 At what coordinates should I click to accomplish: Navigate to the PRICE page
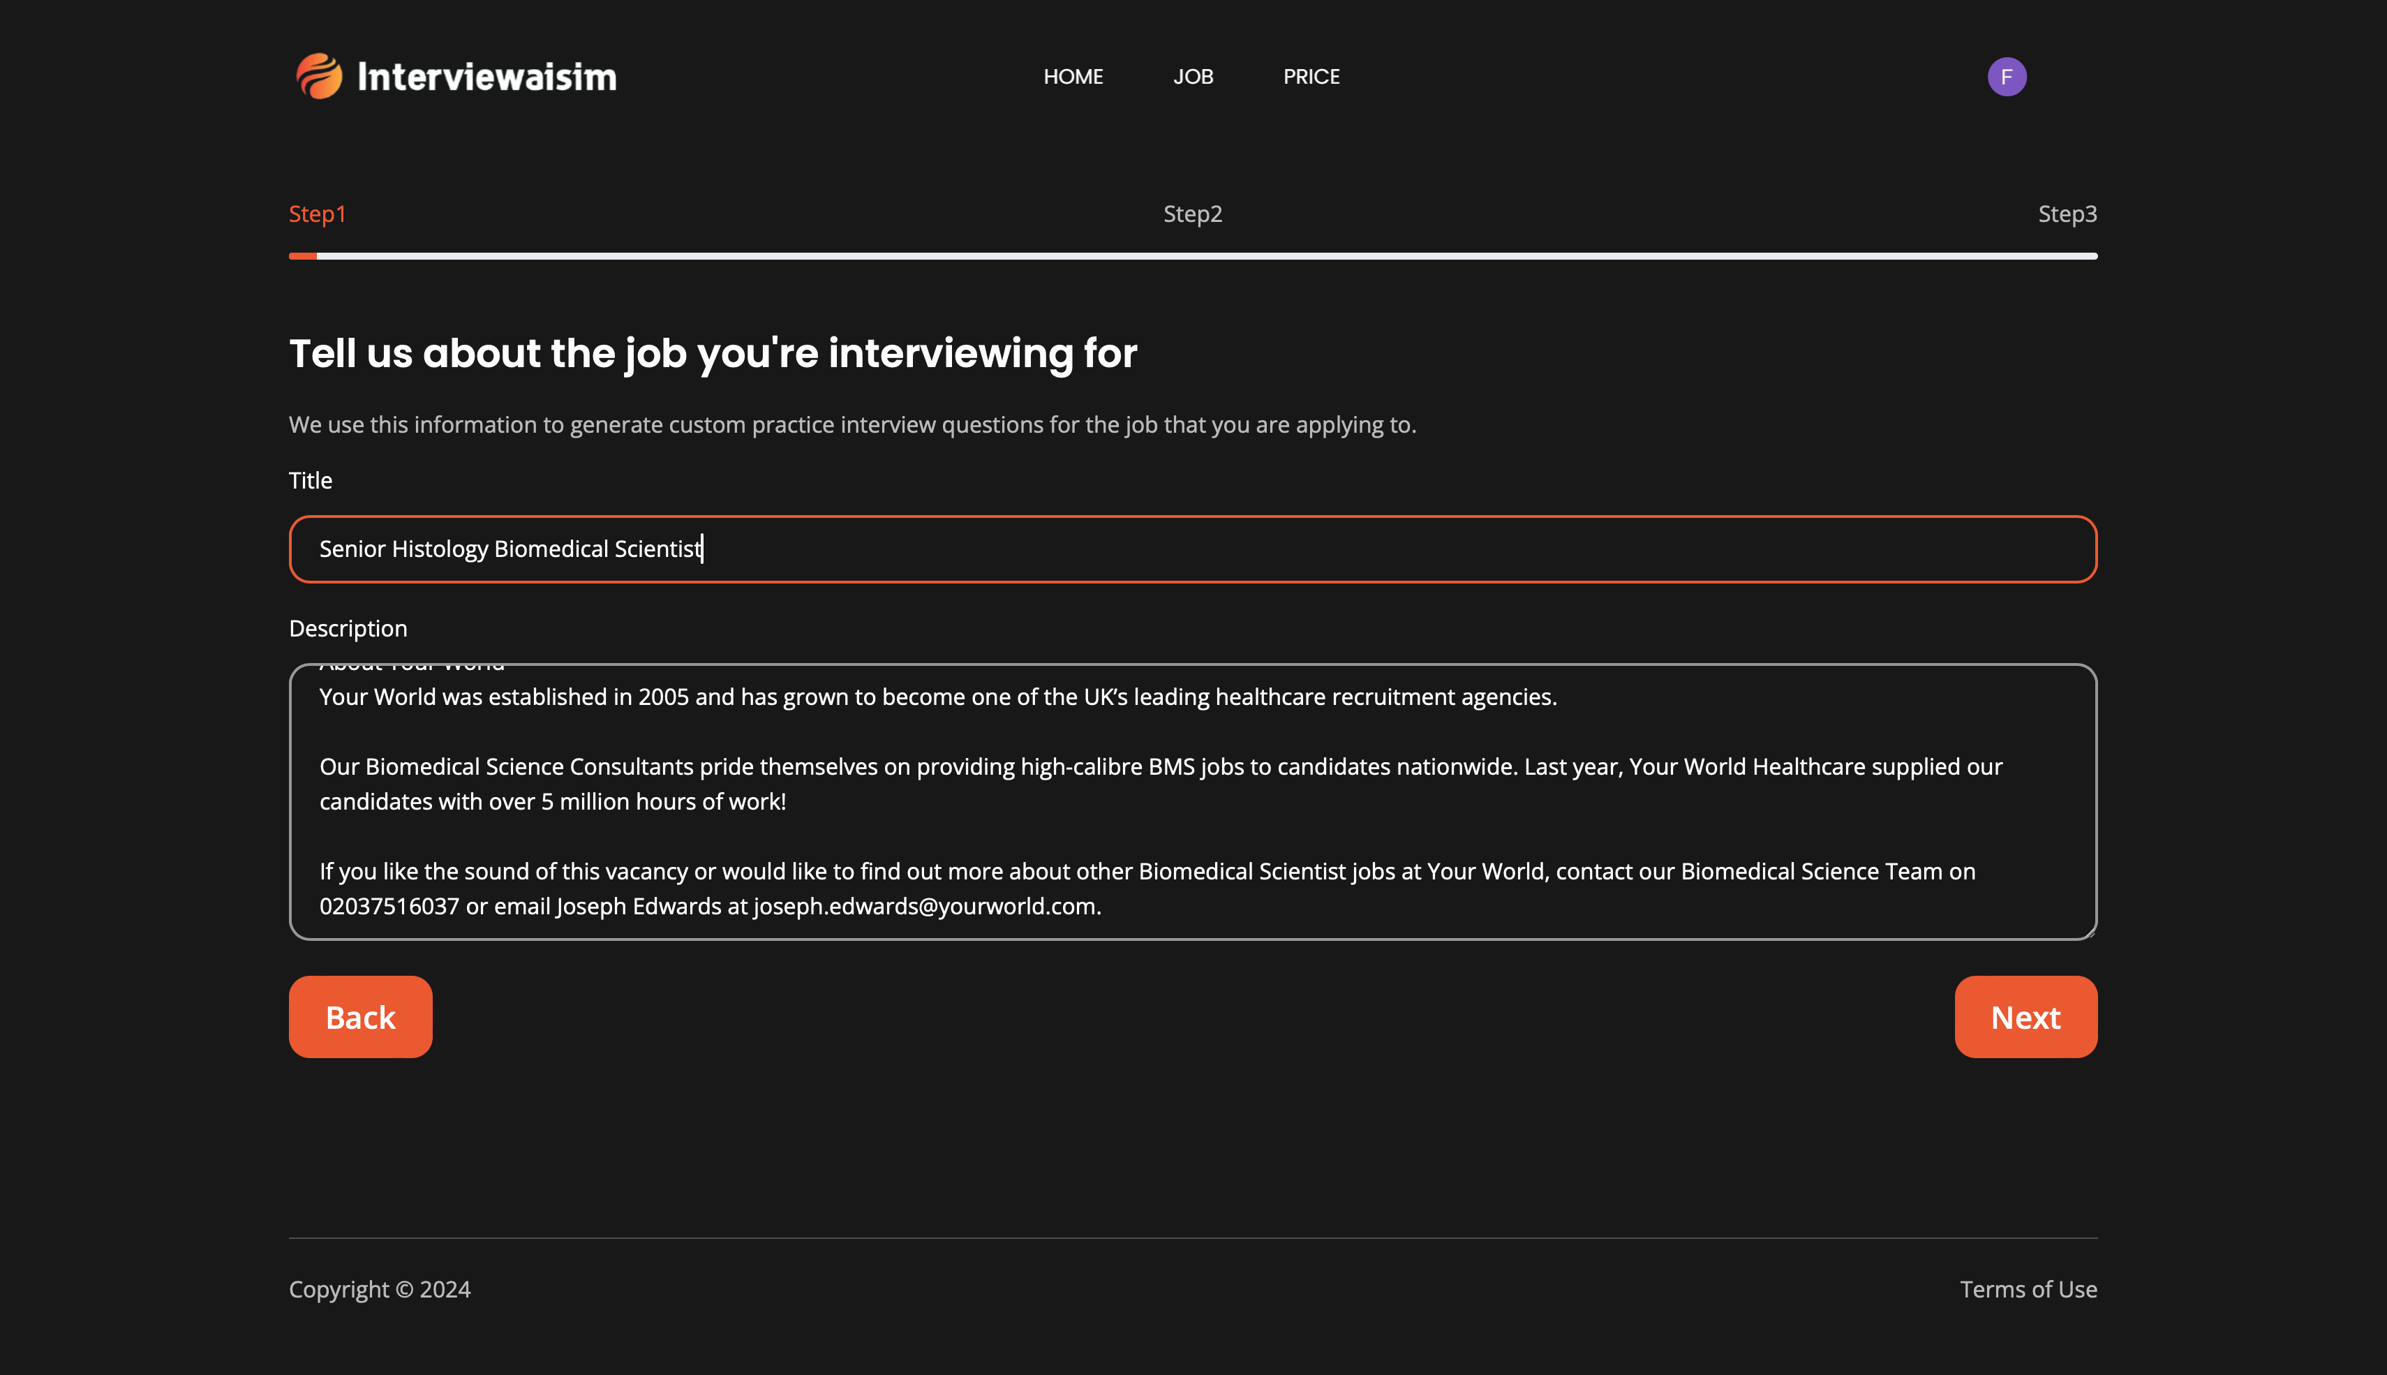[1311, 77]
